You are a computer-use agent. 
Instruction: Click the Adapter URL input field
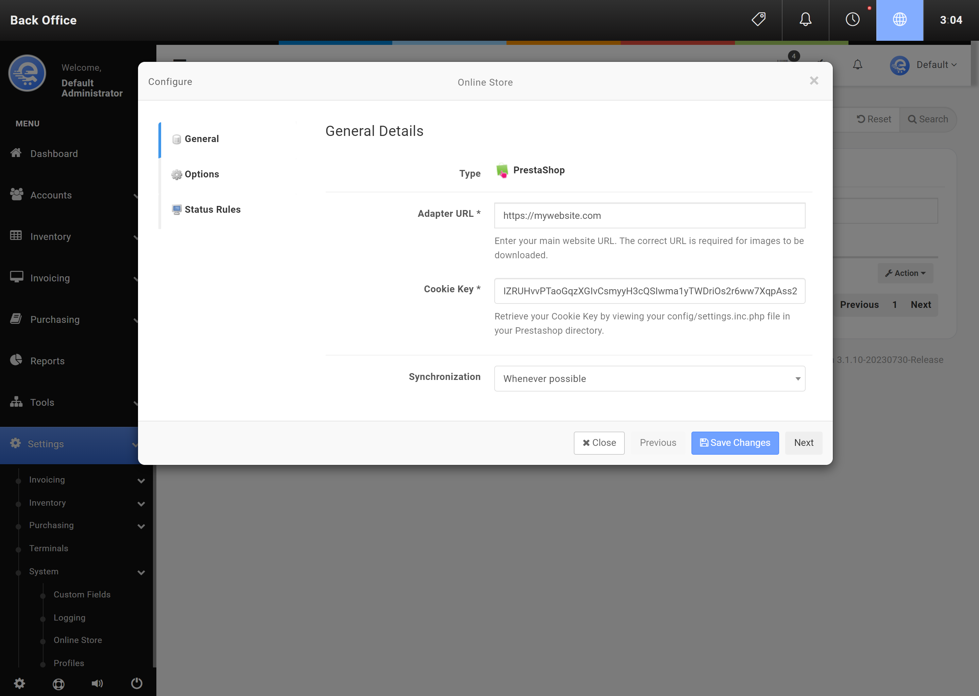pyautogui.click(x=649, y=215)
